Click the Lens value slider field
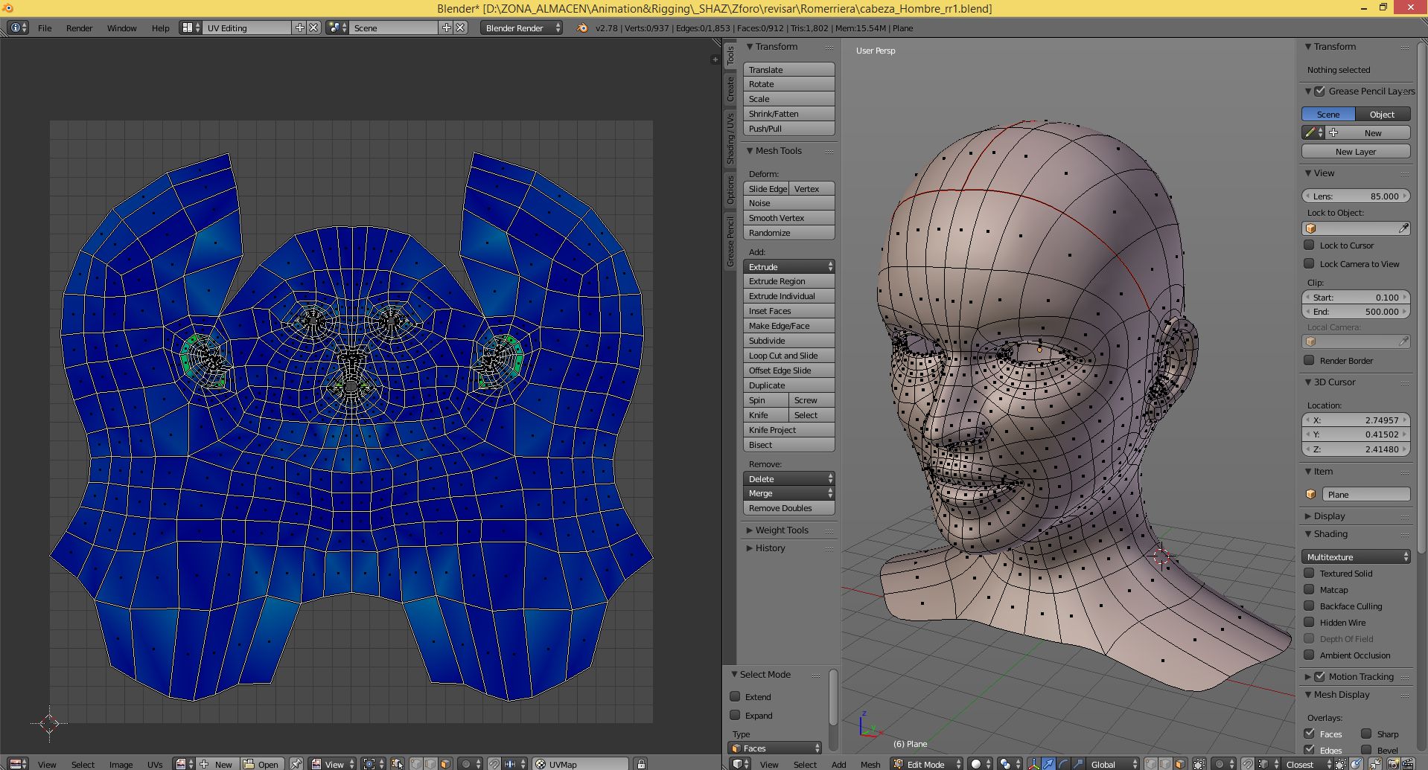The width and height of the screenshot is (1428, 770). [x=1356, y=196]
